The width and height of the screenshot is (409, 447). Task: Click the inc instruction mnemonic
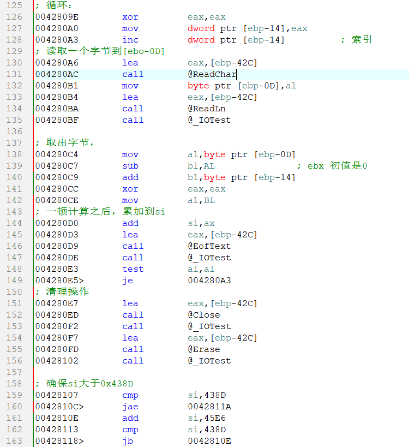[x=130, y=40]
